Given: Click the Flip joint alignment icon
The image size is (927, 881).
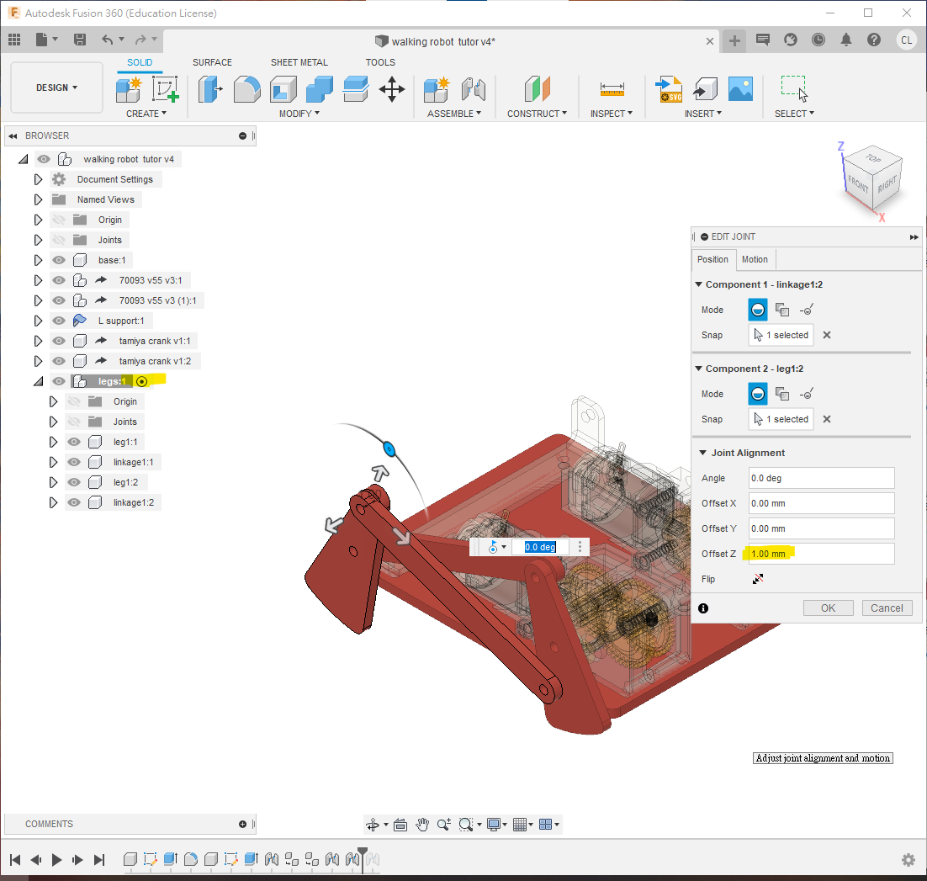Looking at the screenshot, I should pos(757,579).
